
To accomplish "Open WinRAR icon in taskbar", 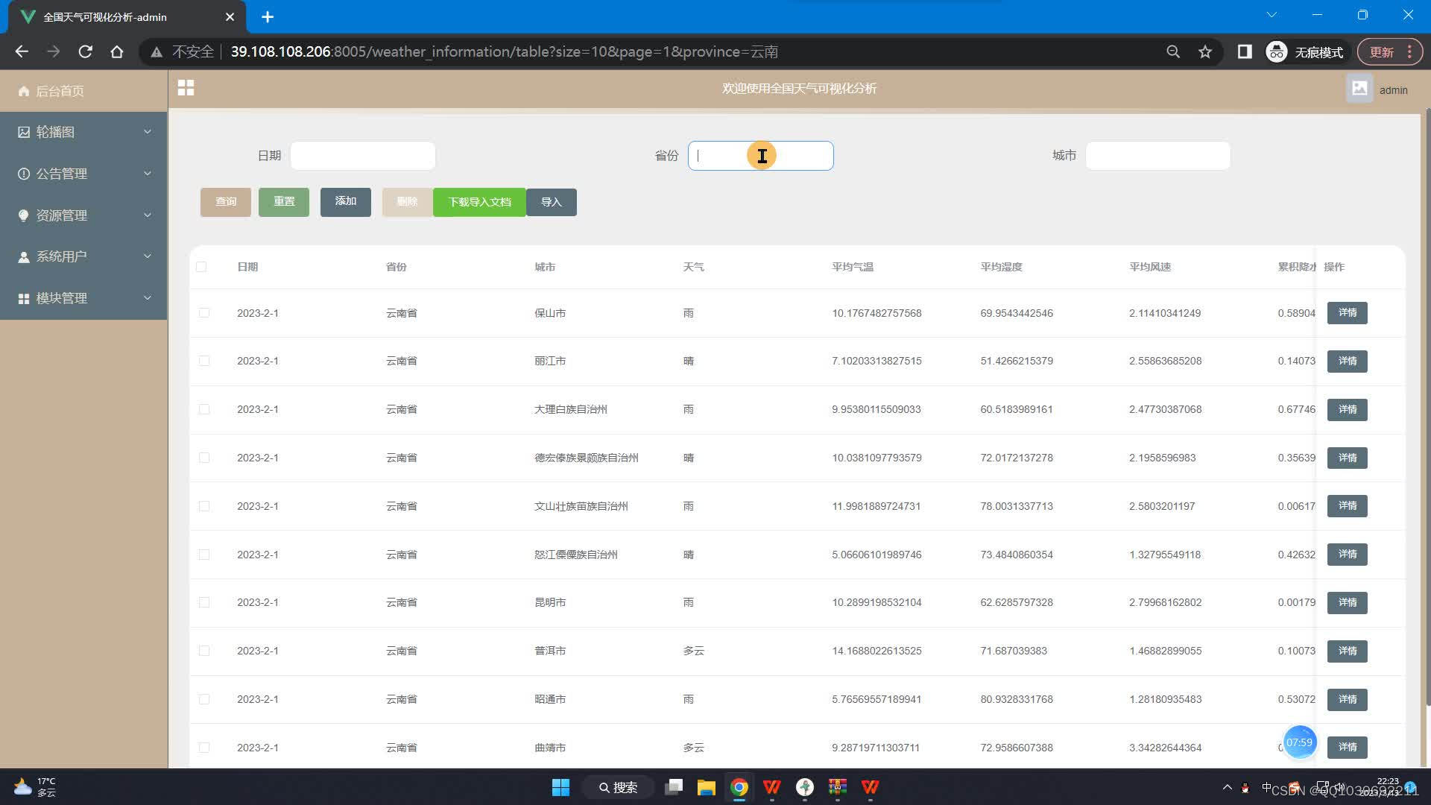I will tap(838, 787).
